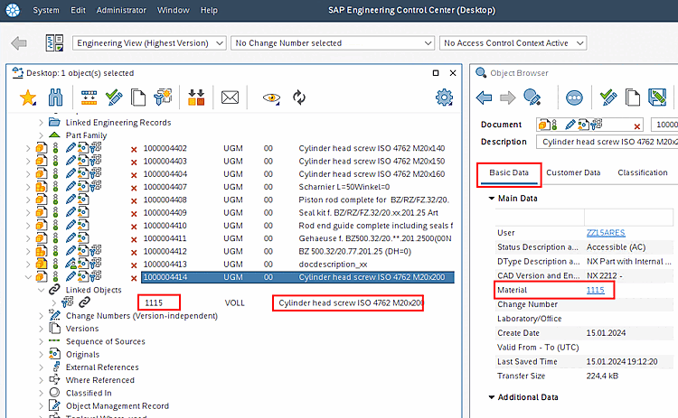The height and width of the screenshot is (418, 678).
Task: Click the green check pencil edit icon in Desktop
Action: [114, 98]
